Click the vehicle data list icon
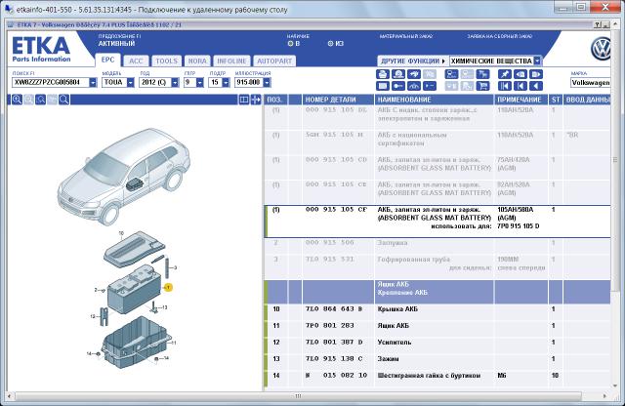This screenshot has height=406, width=625. 451,74
